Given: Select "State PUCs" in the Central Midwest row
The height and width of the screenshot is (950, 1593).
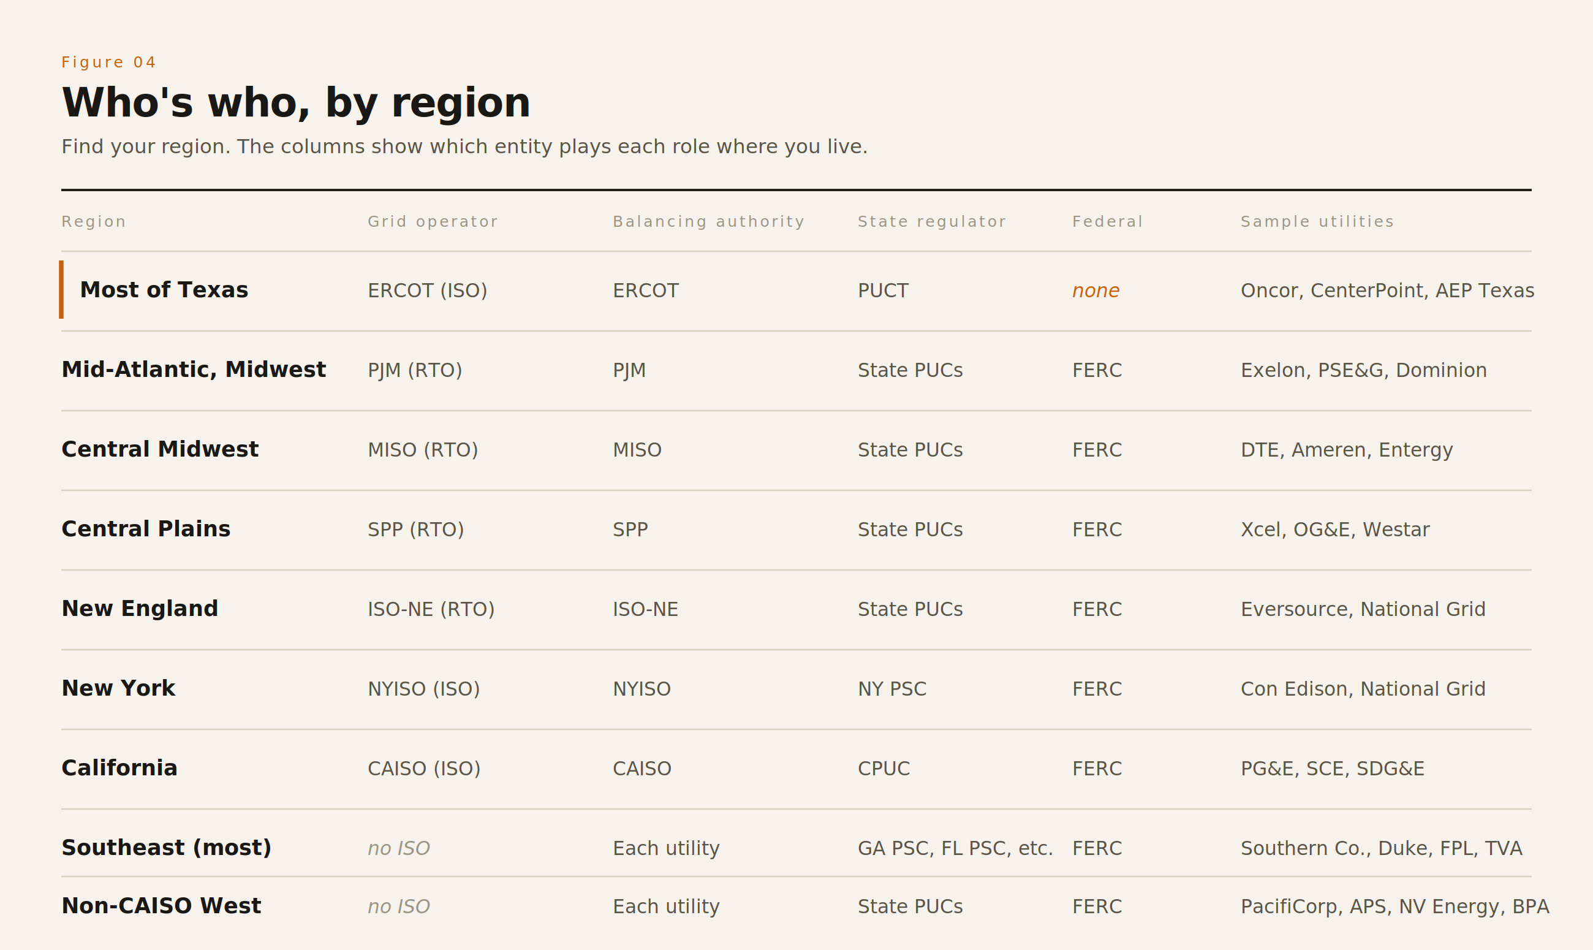Looking at the screenshot, I should pos(910,450).
